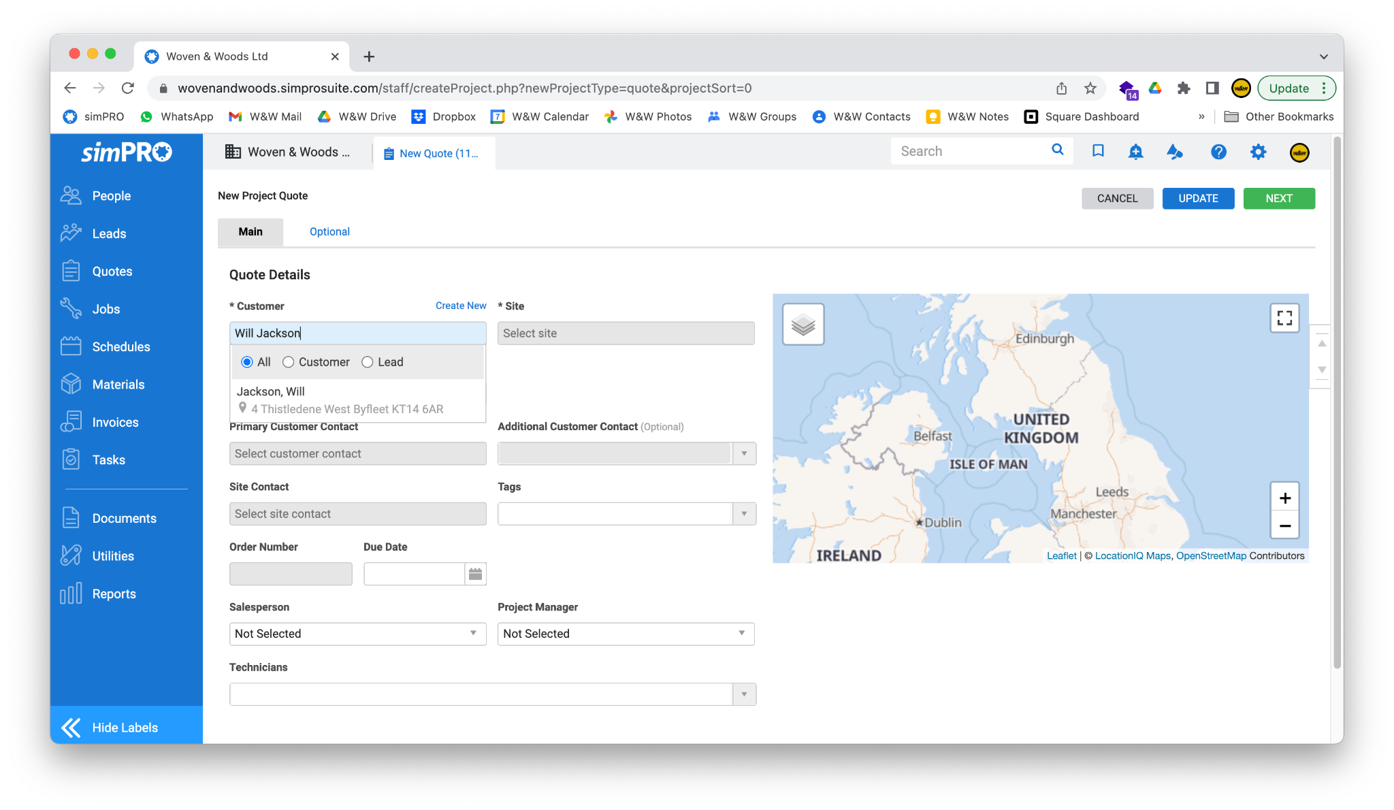The height and width of the screenshot is (810, 1394).
Task: Open the Due Date calendar picker
Action: point(475,574)
